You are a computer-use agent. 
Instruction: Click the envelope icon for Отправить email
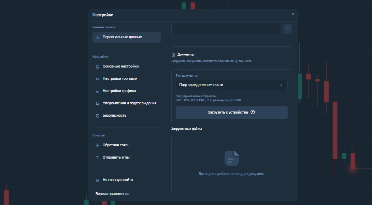tap(98, 158)
